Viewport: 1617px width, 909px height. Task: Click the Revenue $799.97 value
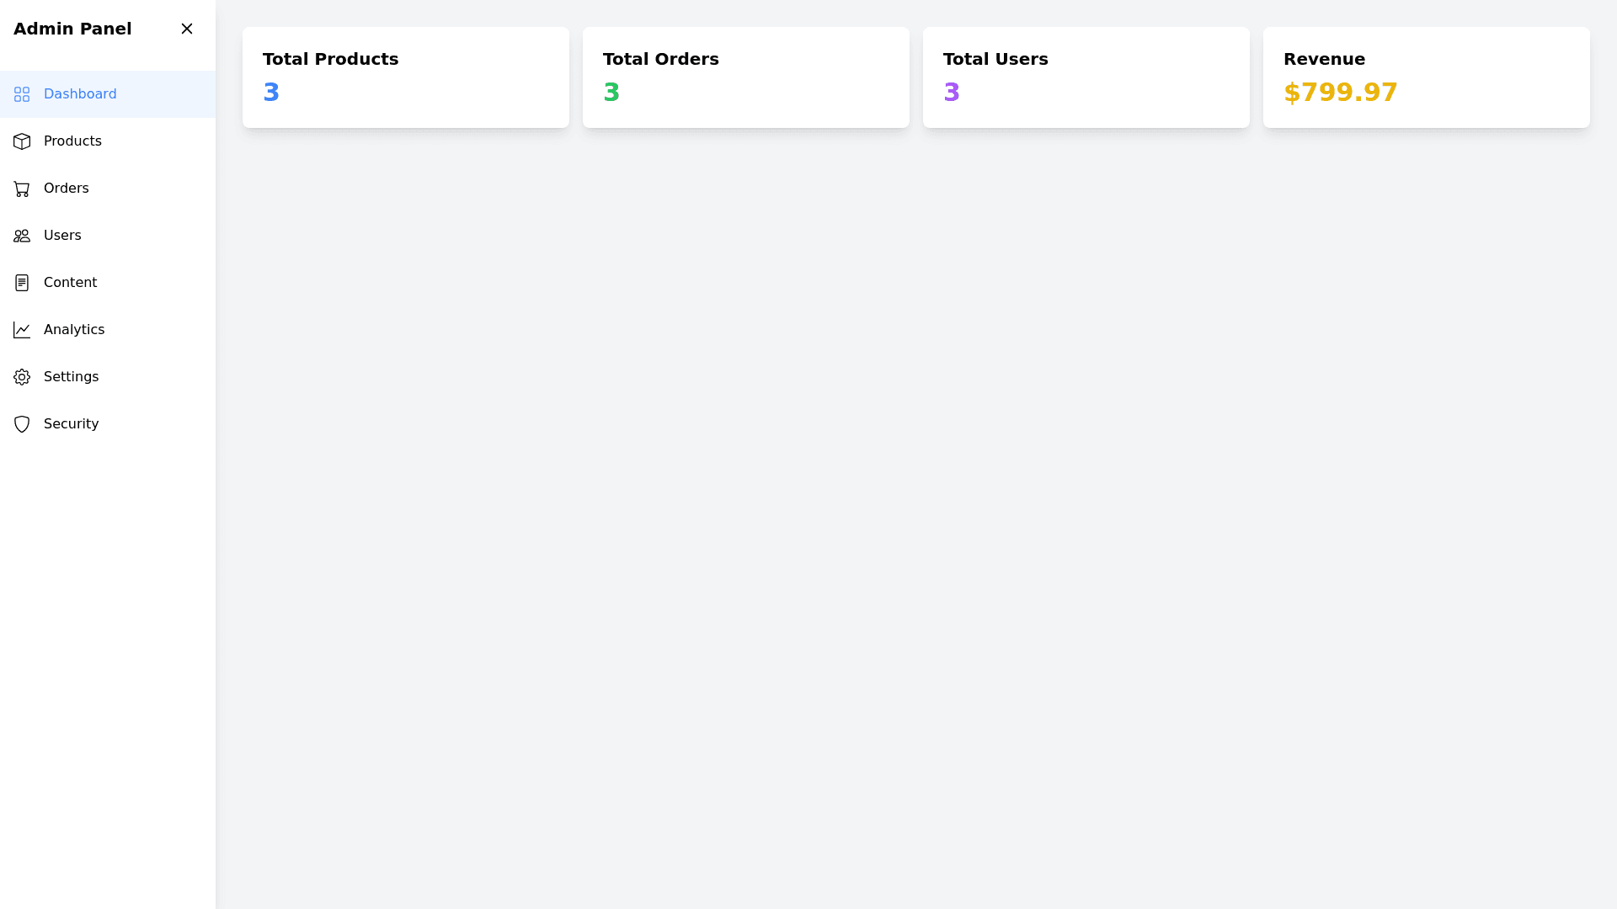click(1340, 93)
